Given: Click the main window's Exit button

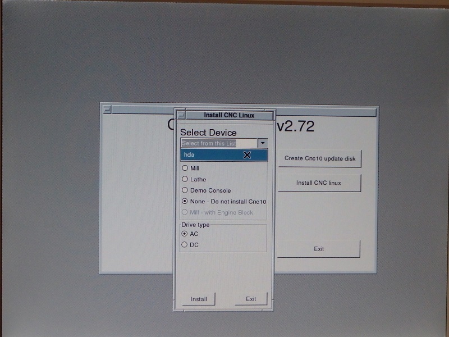Looking at the screenshot, I should pyautogui.click(x=319, y=249).
